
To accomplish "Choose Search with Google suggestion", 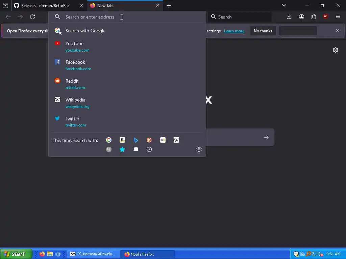I will pyautogui.click(x=127, y=31).
